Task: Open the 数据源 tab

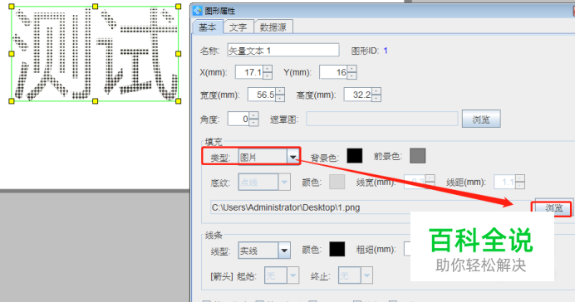Action: pyautogui.click(x=273, y=27)
